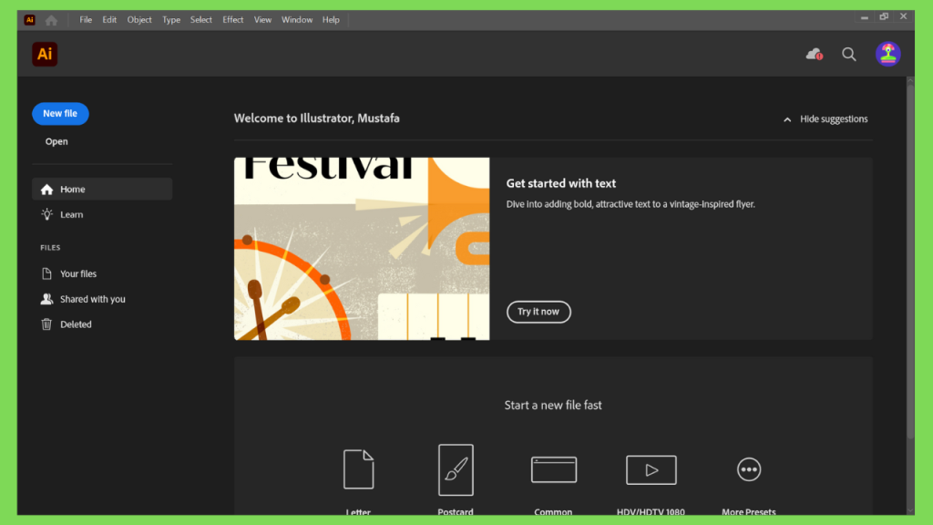The image size is (933, 525).
Task: Select the Common preset icon
Action: click(553, 469)
